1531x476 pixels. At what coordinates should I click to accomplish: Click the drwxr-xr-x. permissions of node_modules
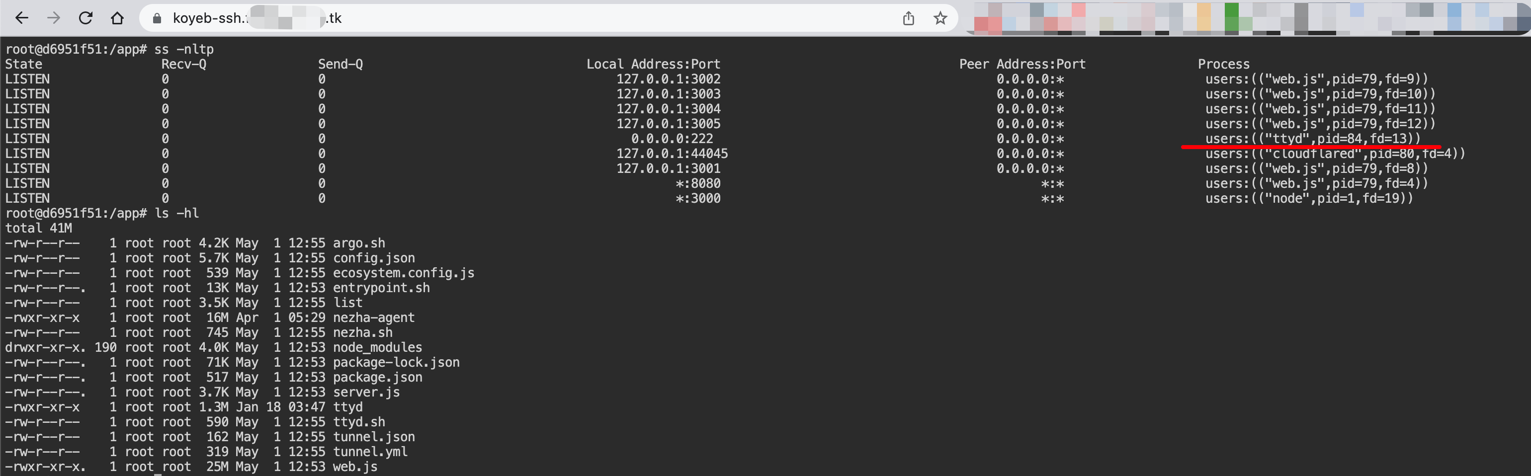pyautogui.click(x=45, y=347)
